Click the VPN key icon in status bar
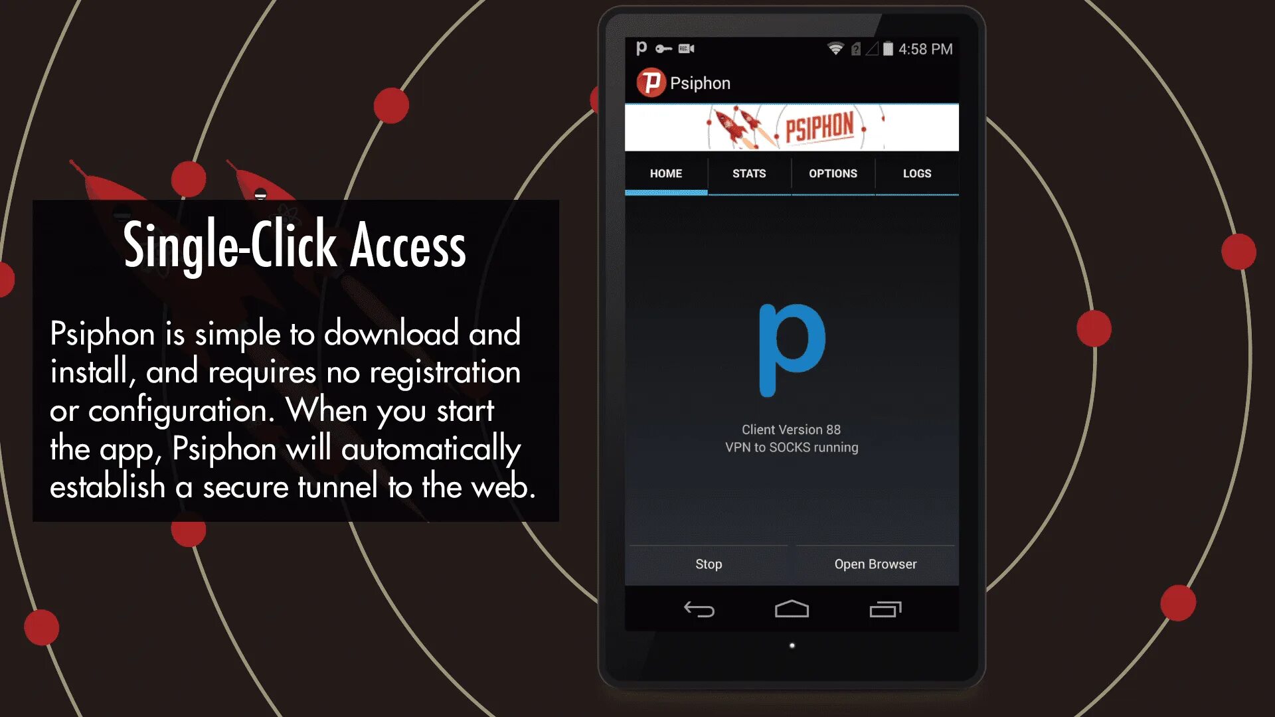This screenshot has height=717, width=1275. (x=662, y=48)
